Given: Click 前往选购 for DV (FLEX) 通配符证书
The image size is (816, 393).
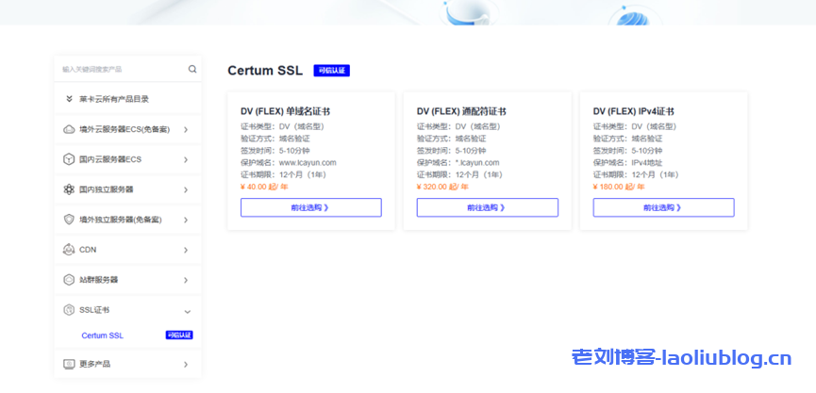Looking at the screenshot, I should click(487, 207).
